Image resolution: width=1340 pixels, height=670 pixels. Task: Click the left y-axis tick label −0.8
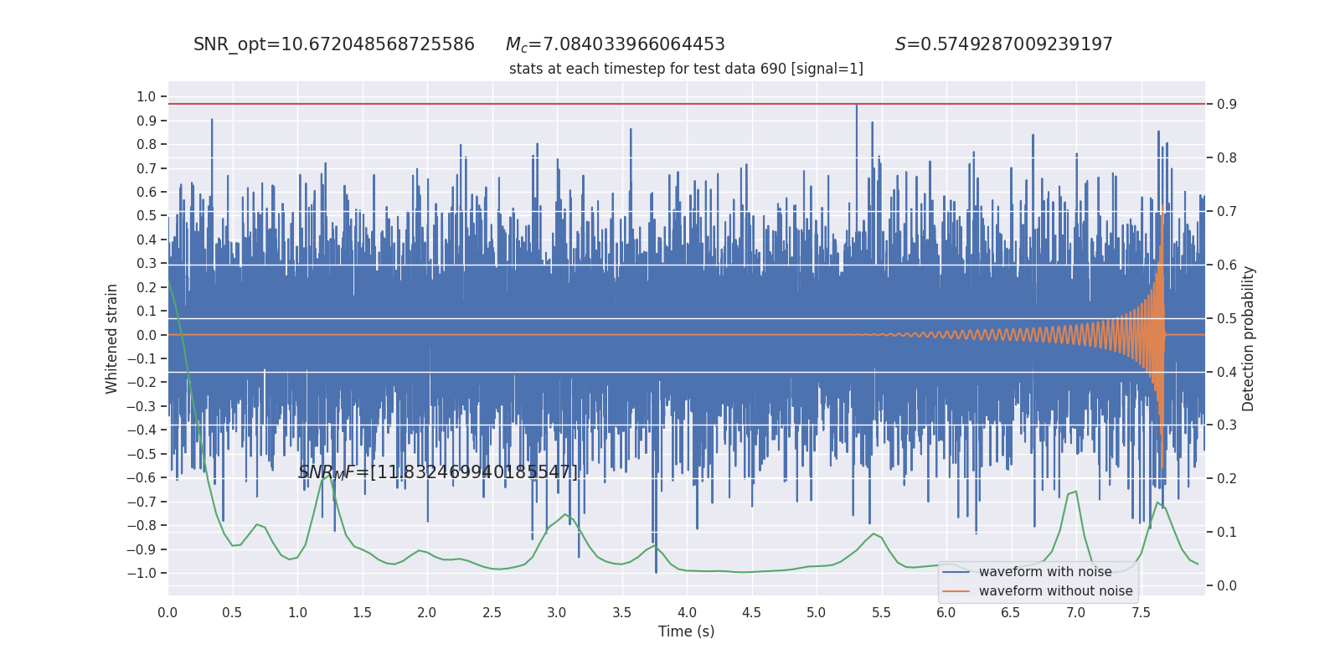pos(142,525)
